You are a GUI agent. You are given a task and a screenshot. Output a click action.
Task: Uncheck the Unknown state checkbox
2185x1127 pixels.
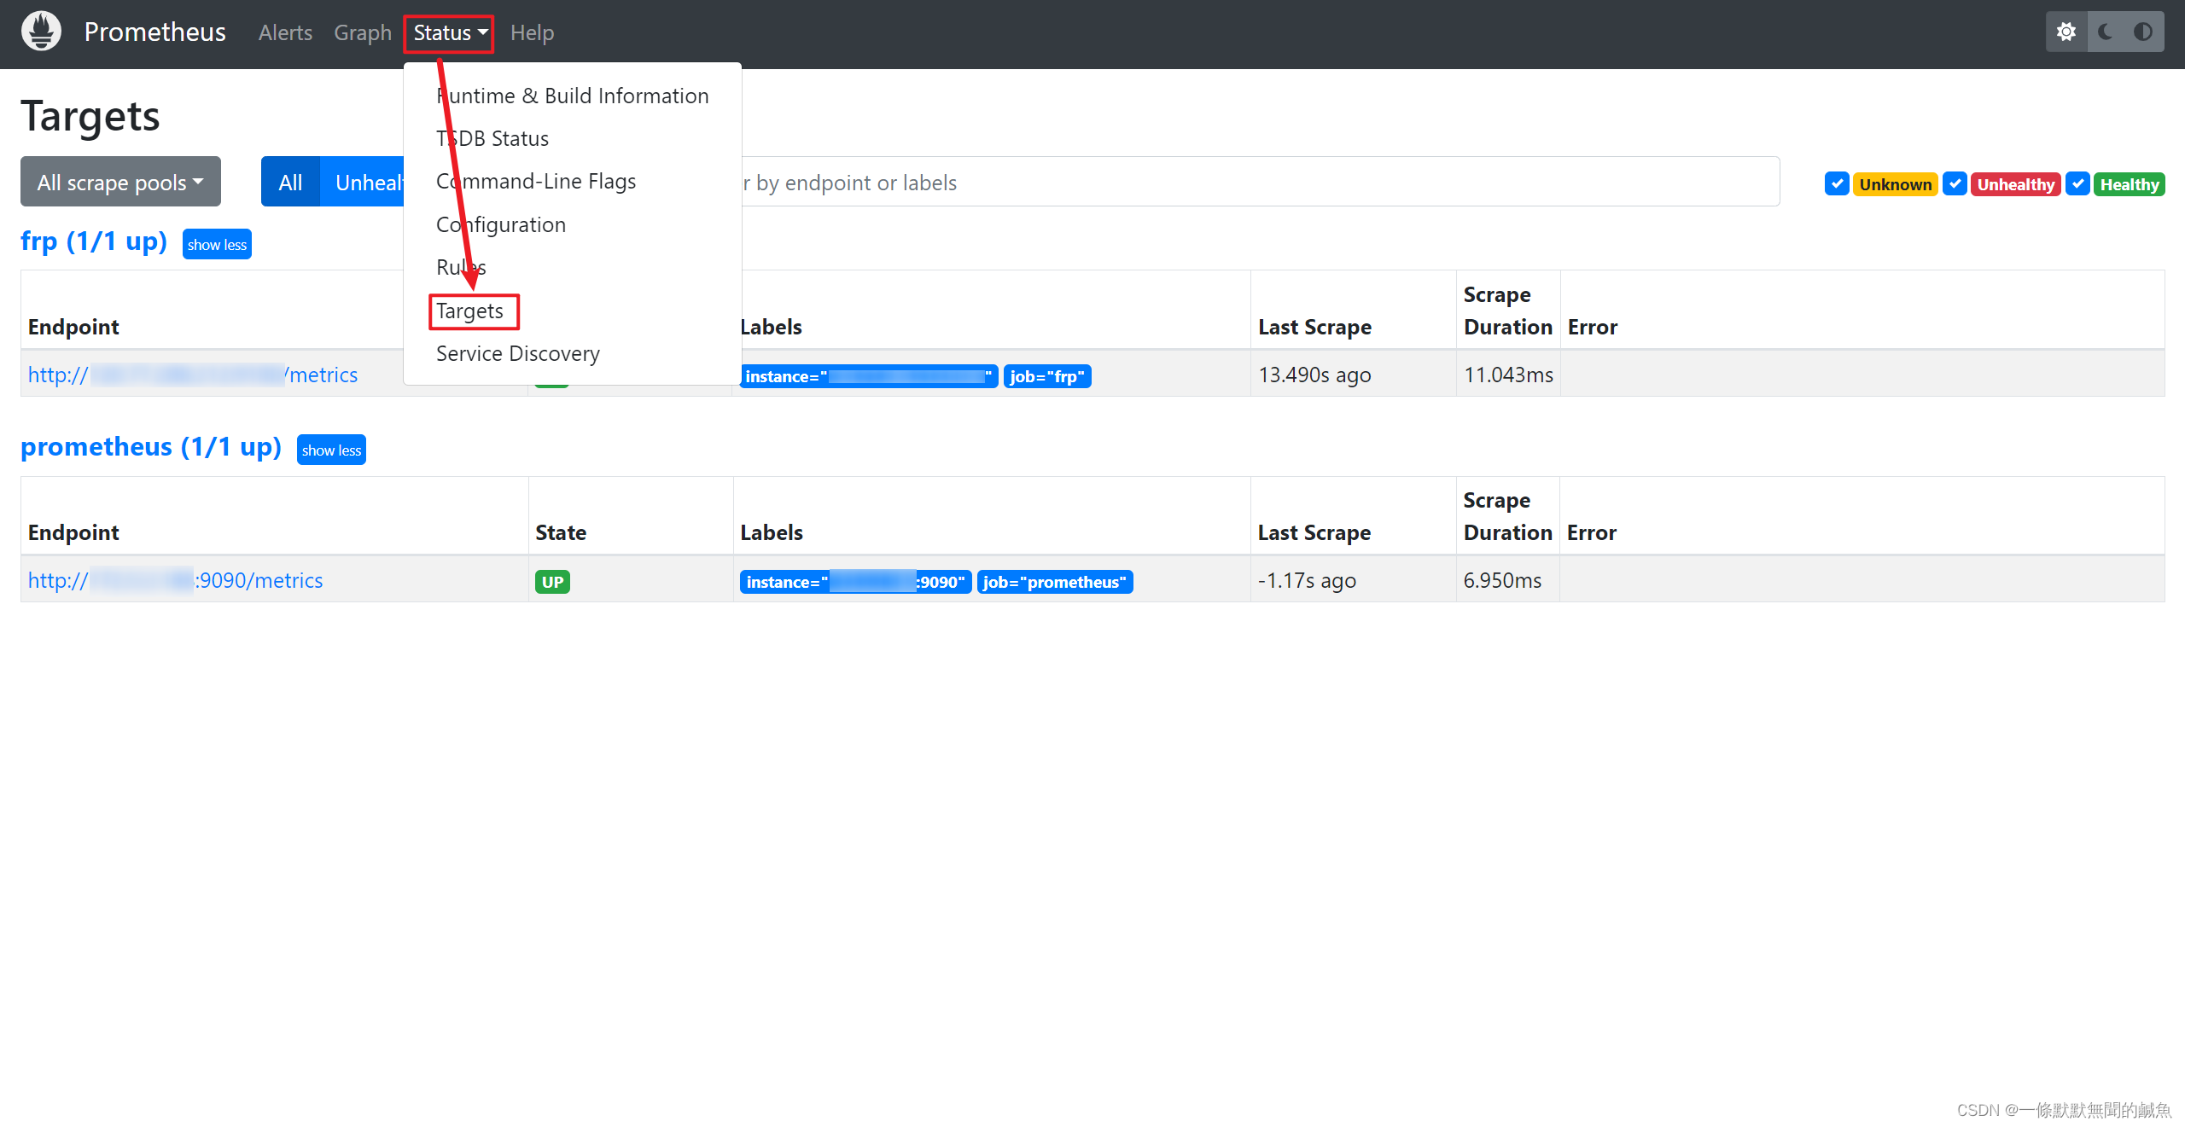pos(1836,183)
